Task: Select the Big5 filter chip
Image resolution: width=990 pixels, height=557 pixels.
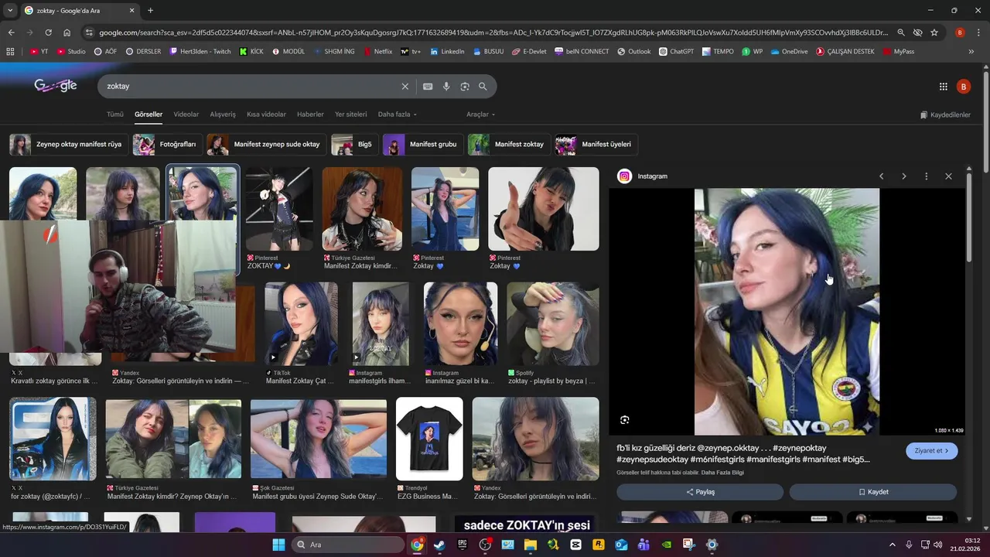Action: (x=353, y=145)
